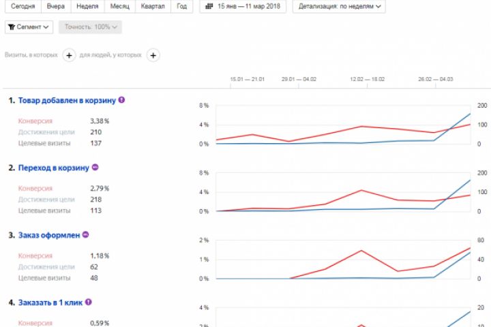Click the purple icon next to Товар добавлен в корзину
The height and width of the screenshot is (327, 491).
coord(121,100)
